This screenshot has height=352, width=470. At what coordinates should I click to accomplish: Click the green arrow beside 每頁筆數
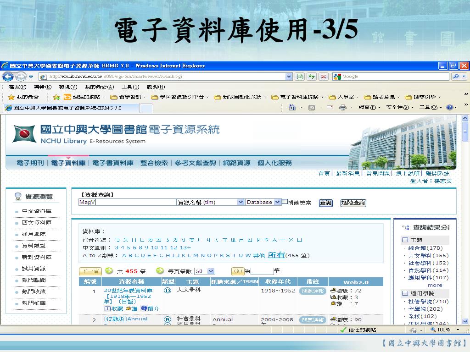point(160,270)
